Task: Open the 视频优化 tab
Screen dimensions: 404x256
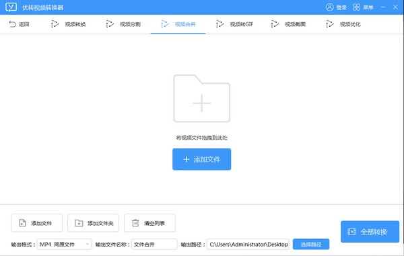Action: (x=343, y=24)
